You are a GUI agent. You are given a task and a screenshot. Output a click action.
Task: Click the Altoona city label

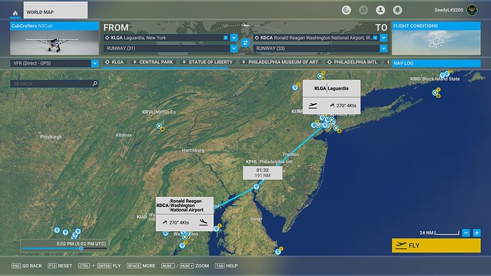click(x=123, y=135)
